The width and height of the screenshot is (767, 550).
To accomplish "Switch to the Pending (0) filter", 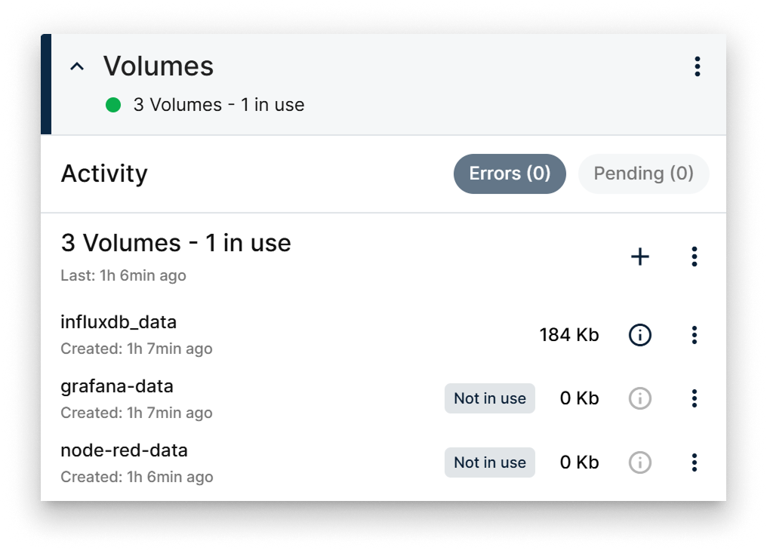I will tap(643, 174).
